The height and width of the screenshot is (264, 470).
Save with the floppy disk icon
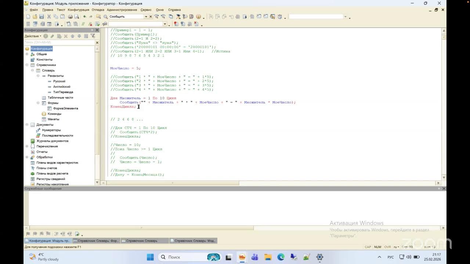(41, 16)
